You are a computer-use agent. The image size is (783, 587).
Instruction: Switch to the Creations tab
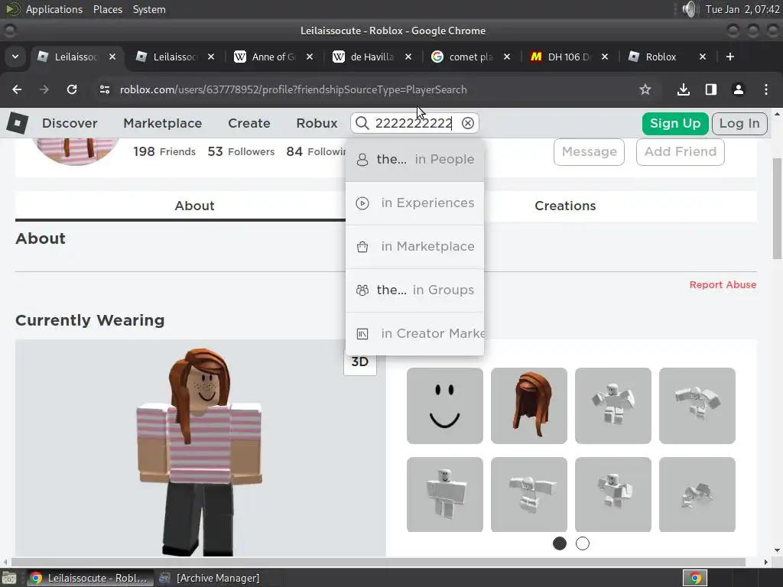tap(565, 206)
